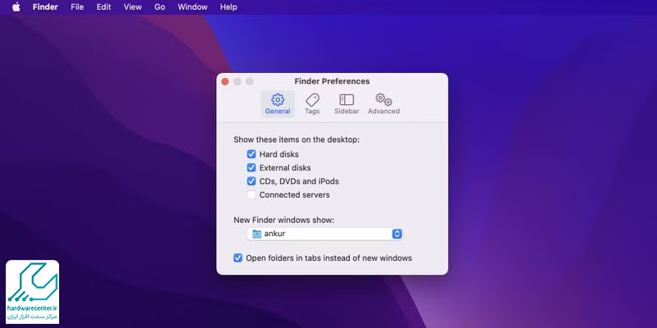Enable the Connected servers checkbox

pyautogui.click(x=252, y=195)
